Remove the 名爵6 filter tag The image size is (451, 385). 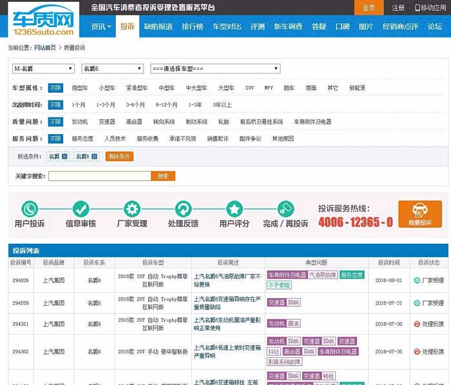coord(95,156)
